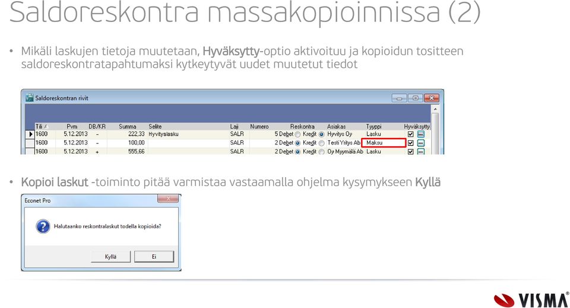
Task: Click the details button in Hyvitys Oy row
Action: click(420, 134)
